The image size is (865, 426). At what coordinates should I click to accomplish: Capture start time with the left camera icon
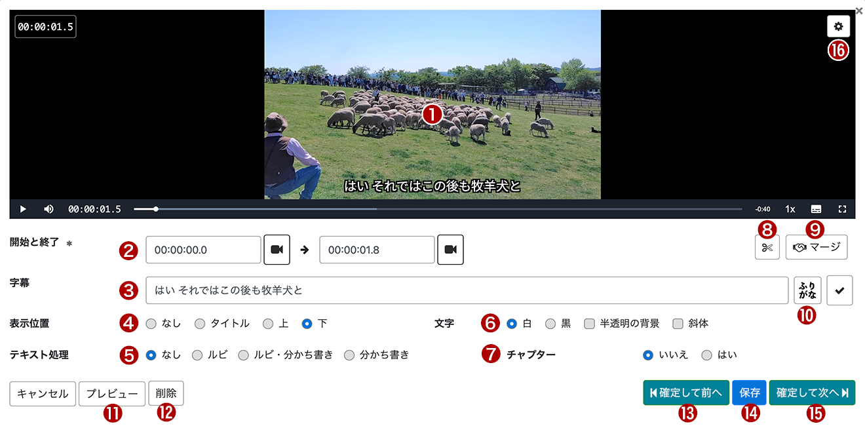pyautogui.click(x=277, y=250)
